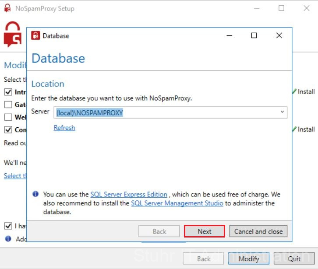Viewport: 318px width, 269px height.
Task: Click Next in the Database dialog
Action: 205,231
